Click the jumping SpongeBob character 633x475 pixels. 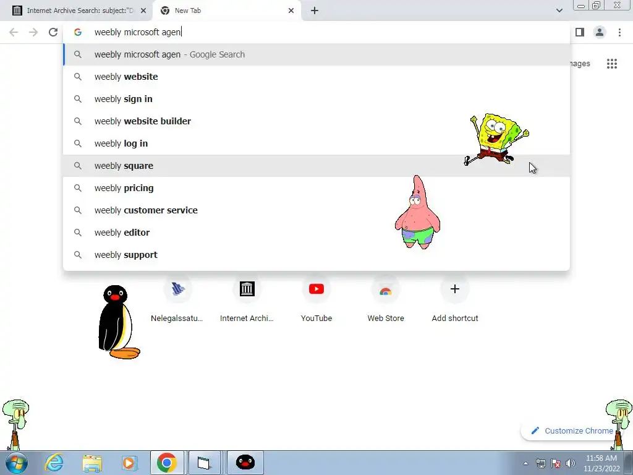pyautogui.click(x=497, y=139)
